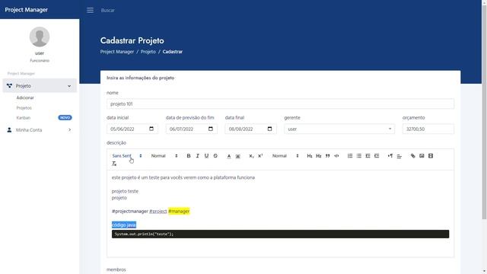Click the first description line 'este projeto é um teste'
Screen dimensions: 487x274
pos(183,177)
